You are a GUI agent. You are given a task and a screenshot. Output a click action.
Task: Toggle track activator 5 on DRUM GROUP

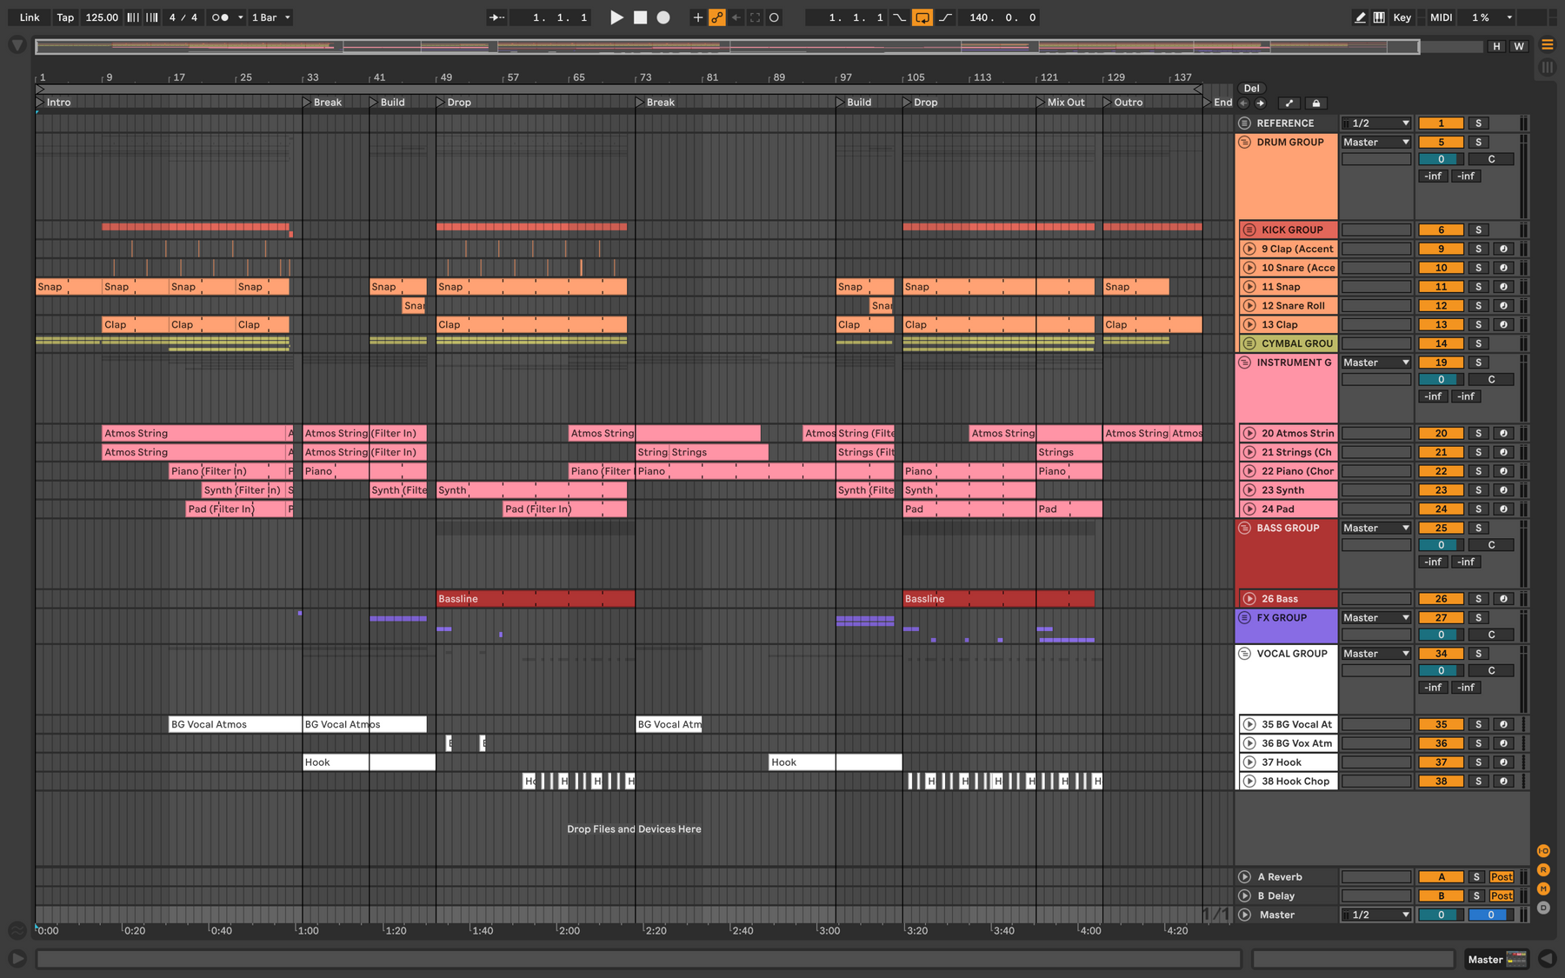click(1441, 143)
